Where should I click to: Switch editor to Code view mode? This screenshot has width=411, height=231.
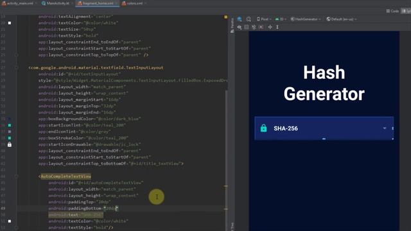point(392,11)
